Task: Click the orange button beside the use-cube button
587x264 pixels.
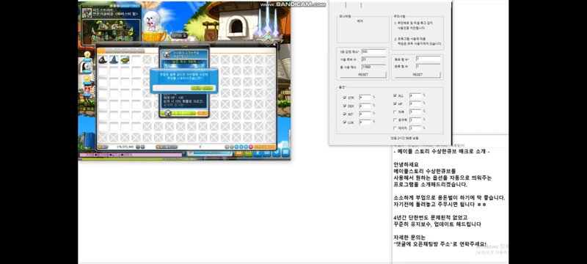Action: pos(203,113)
